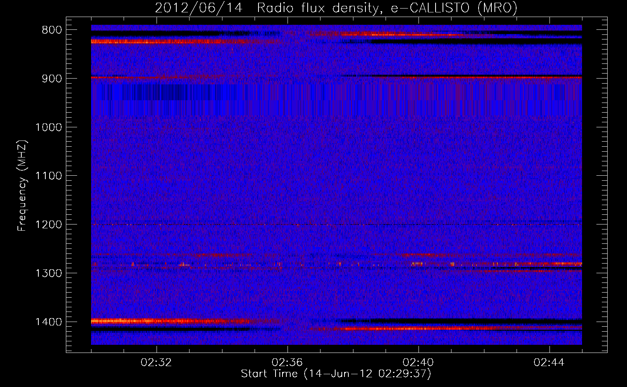Viewport: 627px width, 387px height.
Task: Click the 1300 frequency axis label
Action: 49,273
